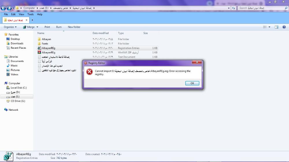Select the last text file in the list
The height and width of the screenshot is (162, 289).
pos(57,70)
